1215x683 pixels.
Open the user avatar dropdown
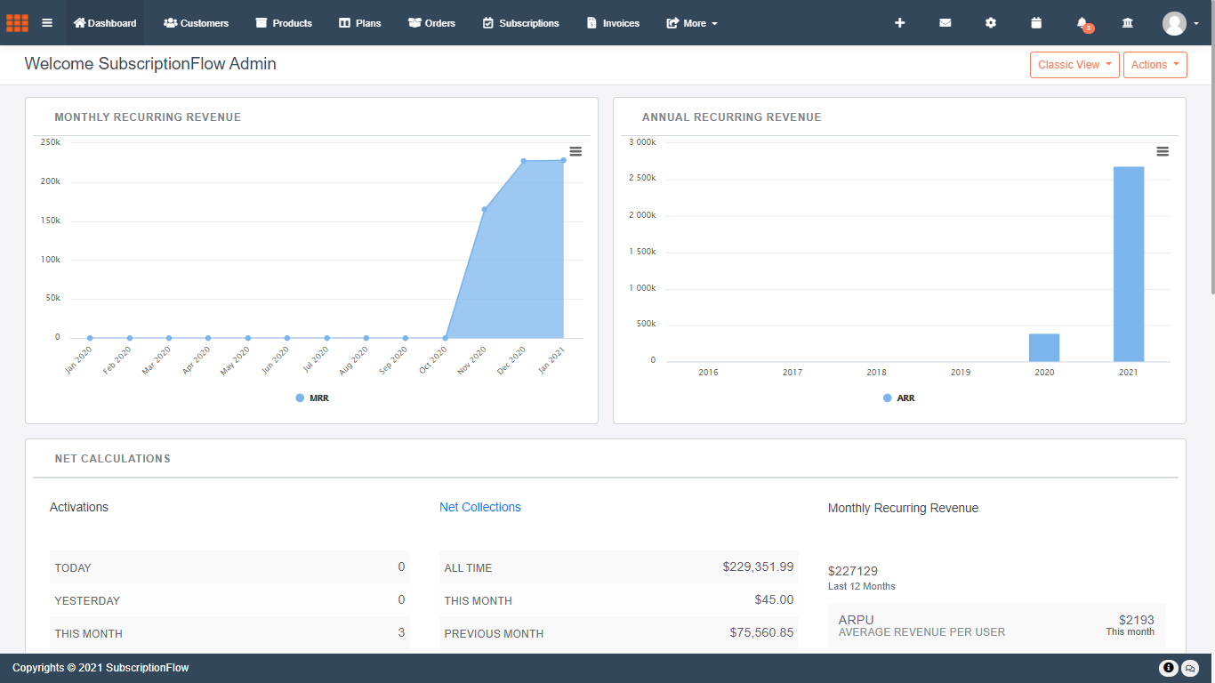click(x=1176, y=23)
